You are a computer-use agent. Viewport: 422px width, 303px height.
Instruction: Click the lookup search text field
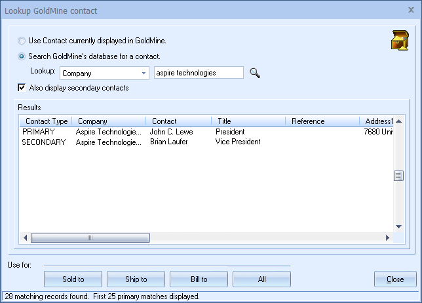coord(198,73)
